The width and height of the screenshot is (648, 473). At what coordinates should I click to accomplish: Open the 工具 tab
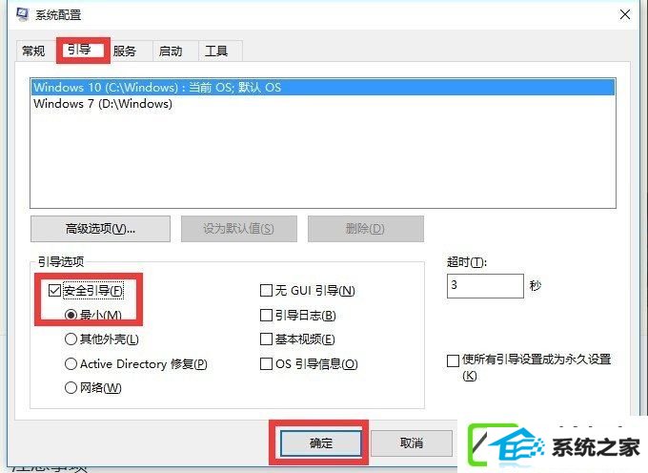[216, 51]
